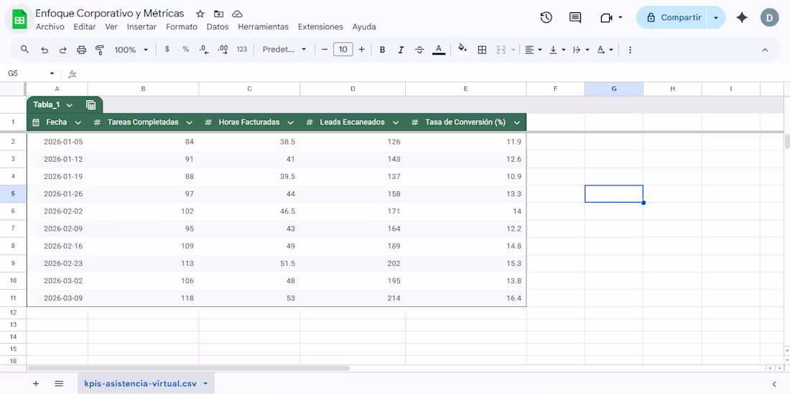
Task: Open version history clock icon
Action: (546, 18)
